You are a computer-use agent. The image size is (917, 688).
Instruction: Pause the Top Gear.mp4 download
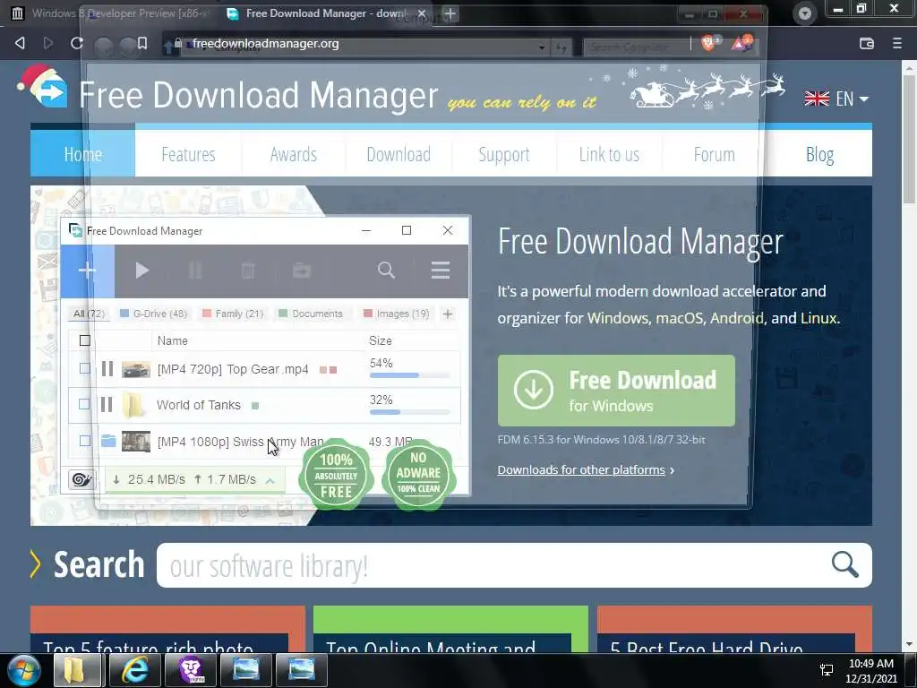coord(107,368)
